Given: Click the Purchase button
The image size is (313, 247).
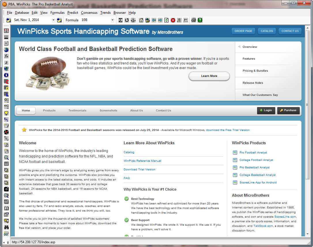Looking at the screenshot, I should tap(289, 111).
